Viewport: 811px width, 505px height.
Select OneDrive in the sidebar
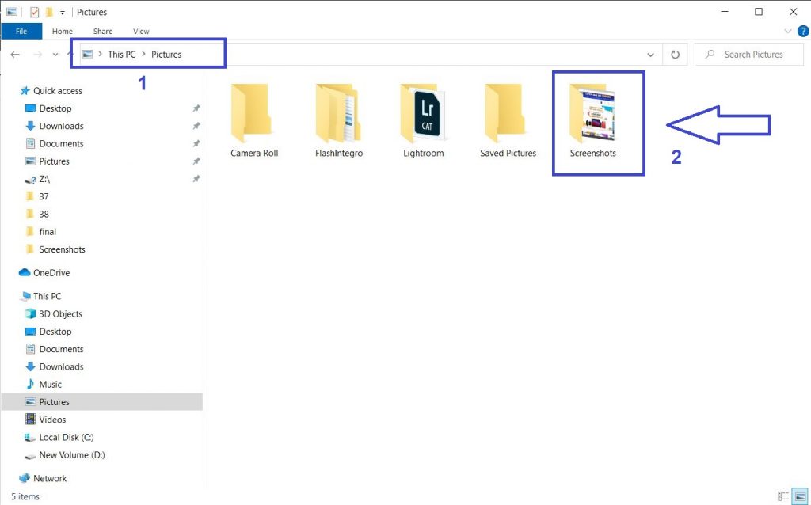[x=51, y=273]
